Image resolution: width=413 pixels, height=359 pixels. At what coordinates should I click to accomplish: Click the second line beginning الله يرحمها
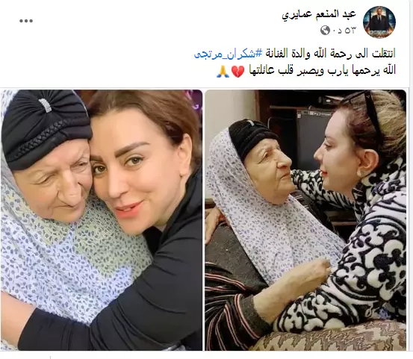click(x=305, y=71)
